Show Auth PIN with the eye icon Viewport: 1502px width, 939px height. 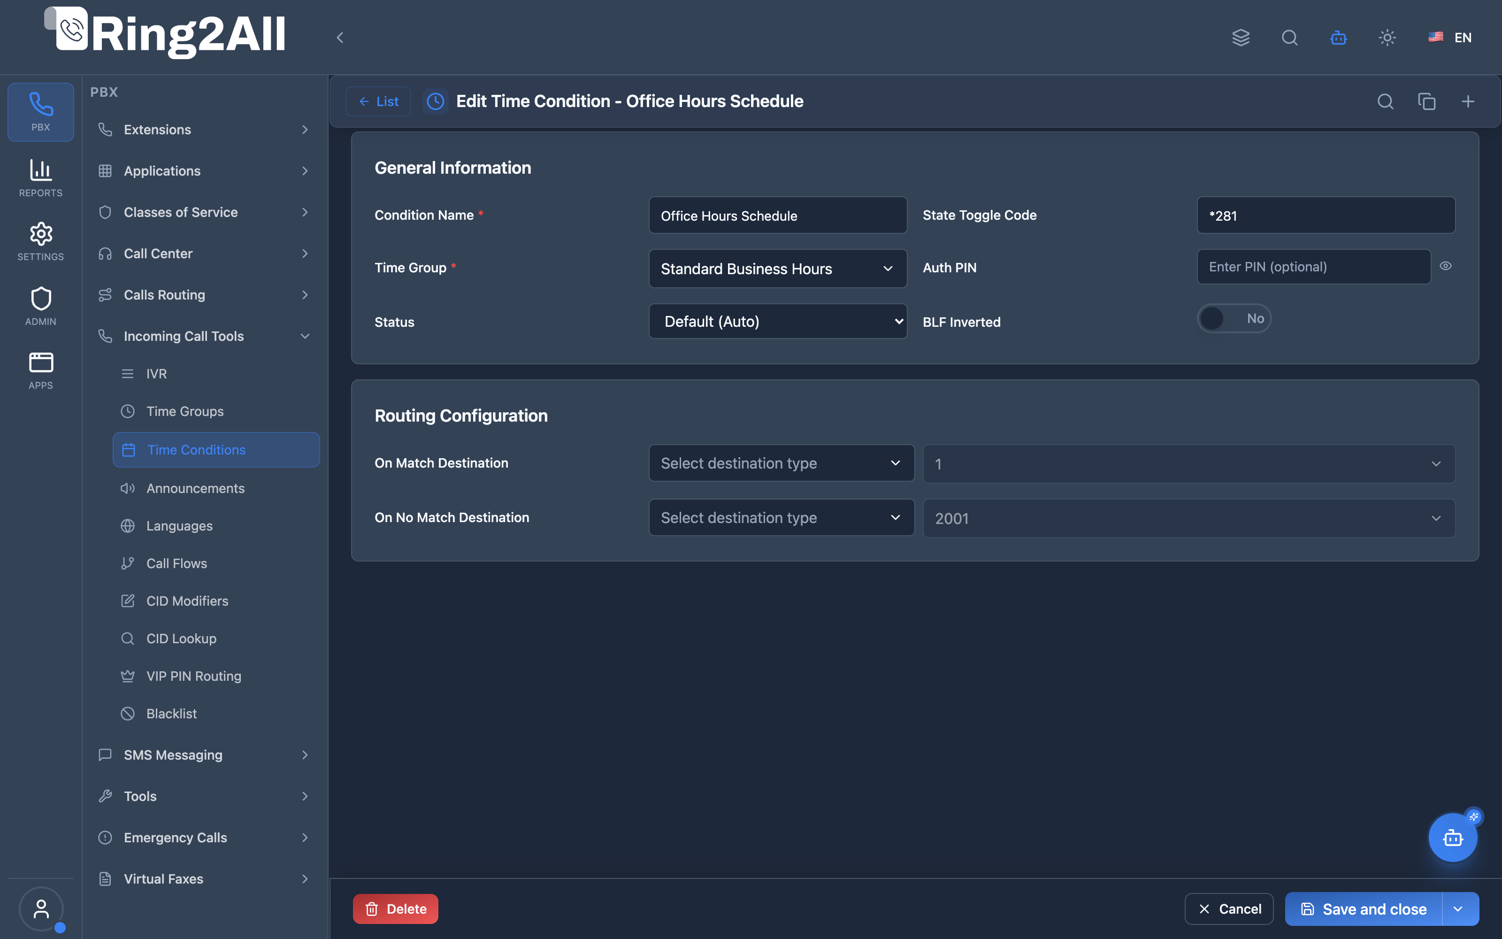(x=1446, y=266)
